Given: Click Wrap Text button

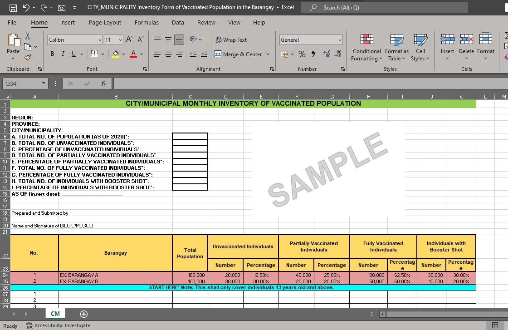Looking at the screenshot, I should click(231, 39).
